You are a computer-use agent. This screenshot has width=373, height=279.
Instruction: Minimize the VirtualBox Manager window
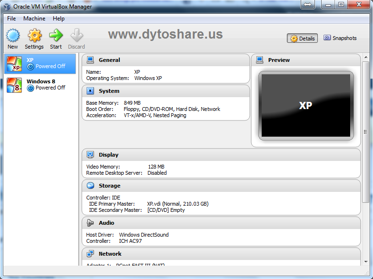pyautogui.click(x=328, y=5)
